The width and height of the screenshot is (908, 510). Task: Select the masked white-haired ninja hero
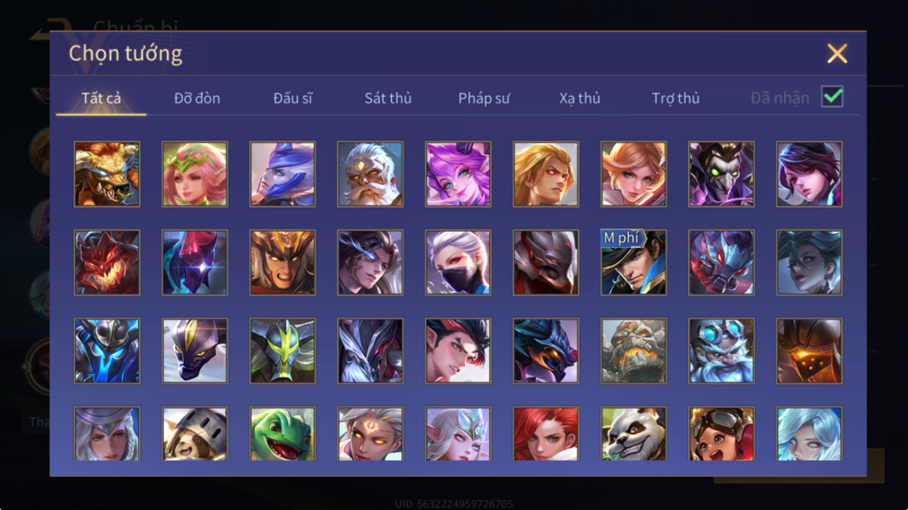(x=458, y=262)
